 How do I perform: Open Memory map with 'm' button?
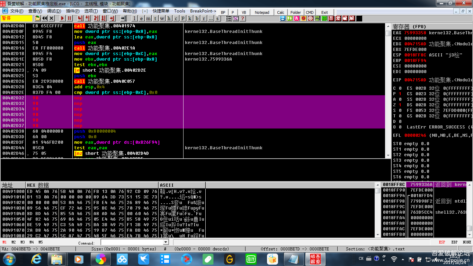(148, 18)
